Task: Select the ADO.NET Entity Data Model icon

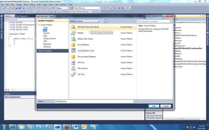Action: pos(73,27)
